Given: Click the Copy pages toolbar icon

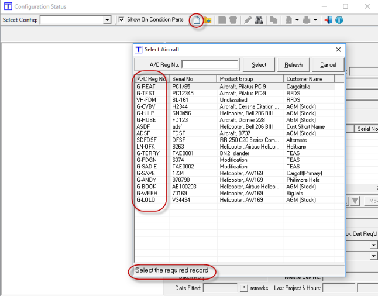Looking at the screenshot, I should [x=273, y=20].
